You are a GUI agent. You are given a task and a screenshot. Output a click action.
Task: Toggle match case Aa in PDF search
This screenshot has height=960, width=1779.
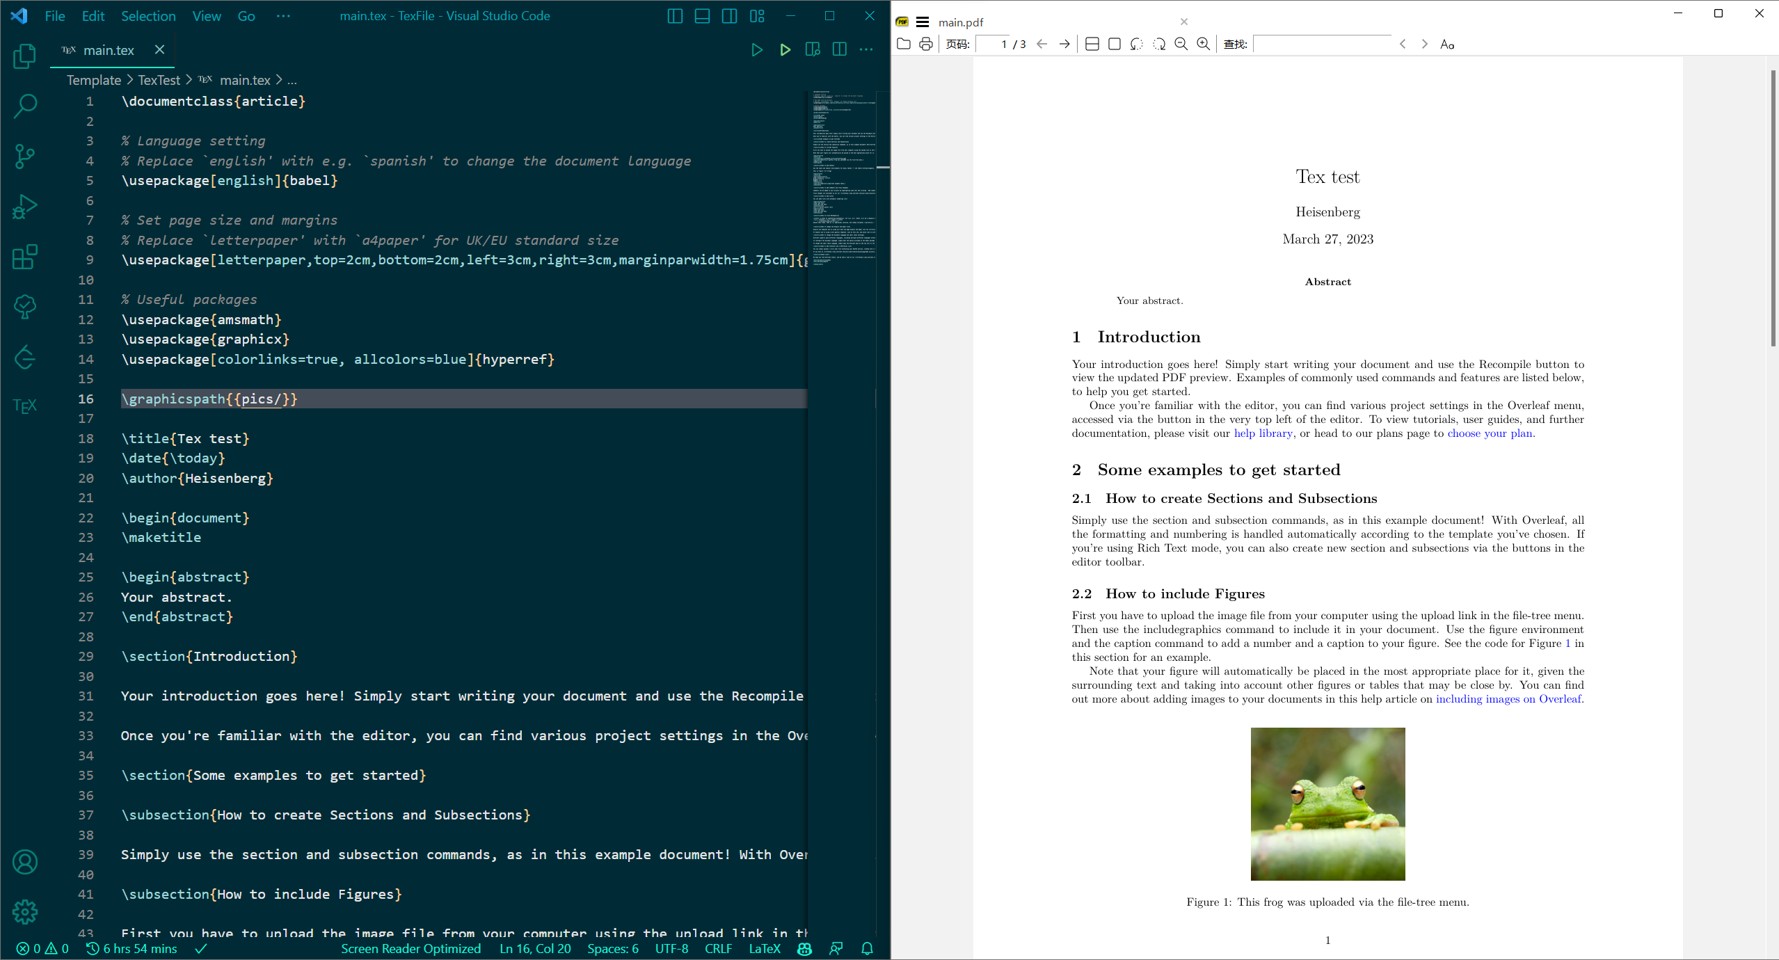point(1447,45)
